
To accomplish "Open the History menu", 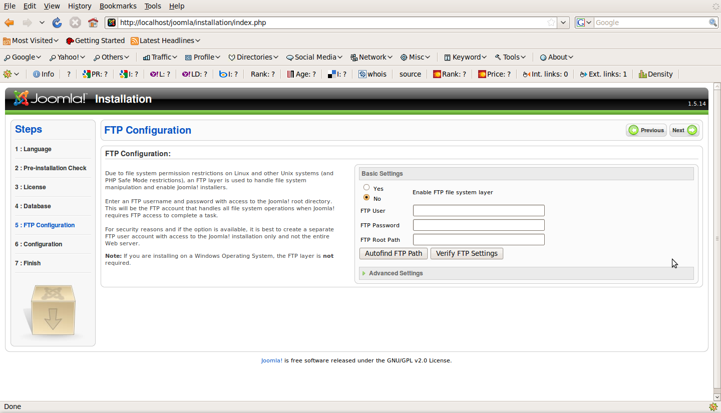I will click(x=80, y=6).
